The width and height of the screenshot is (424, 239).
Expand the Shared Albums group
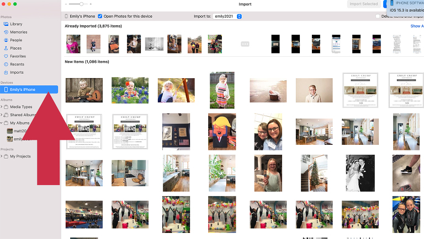point(1,115)
